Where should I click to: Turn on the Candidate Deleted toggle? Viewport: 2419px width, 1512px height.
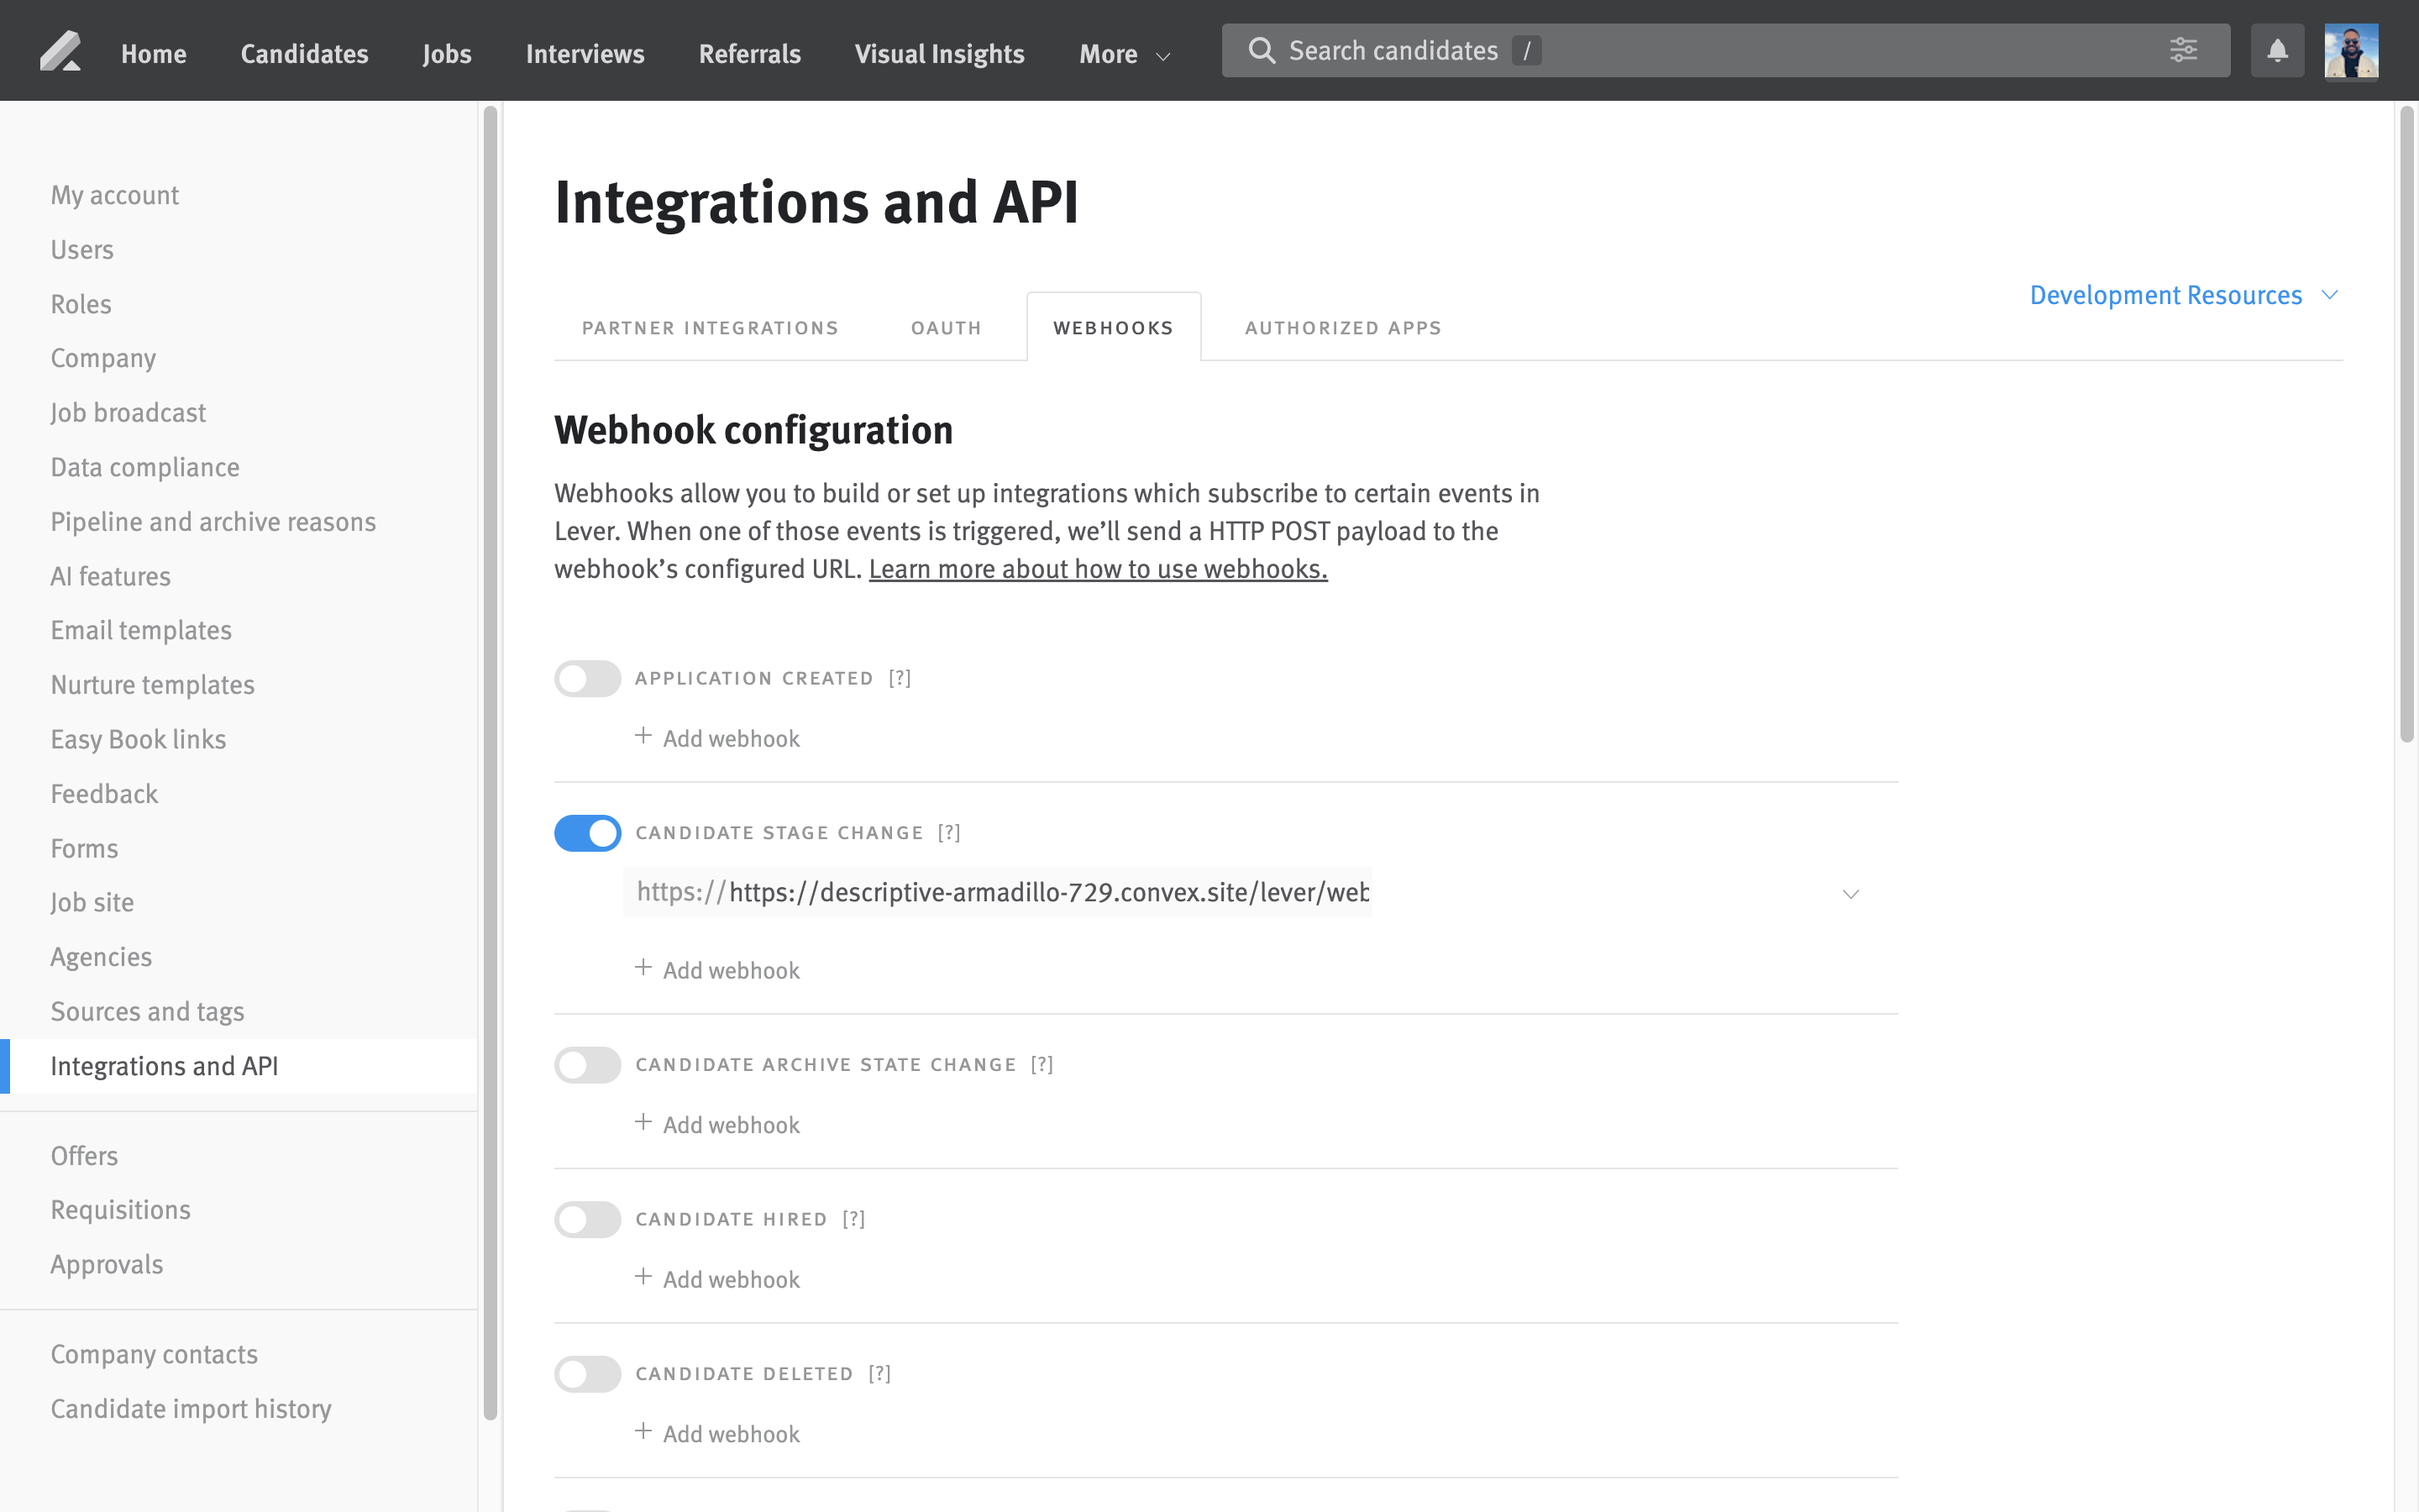588,1374
